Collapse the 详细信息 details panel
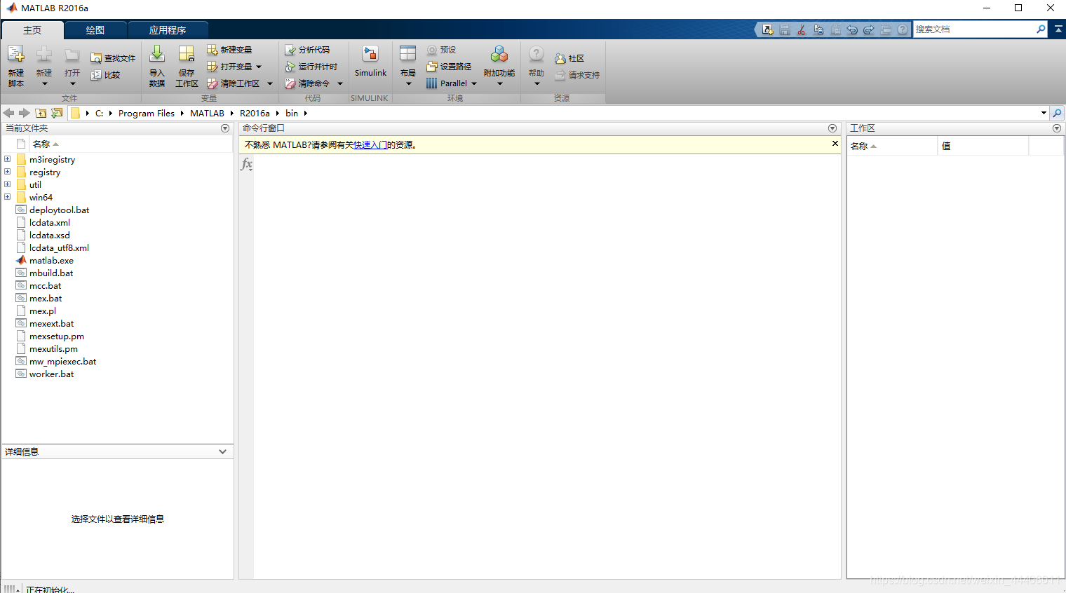The image size is (1066, 593). [222, 451]
